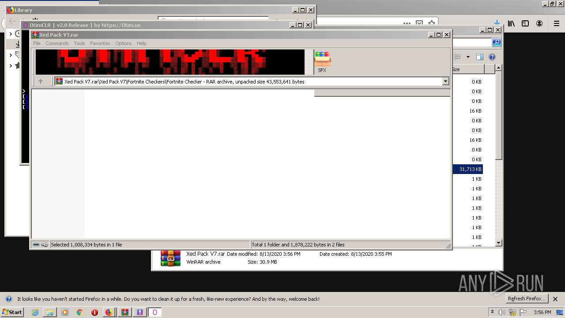Click the Size column header in Explorer
The image size is (565, 318).
[468, 69]
